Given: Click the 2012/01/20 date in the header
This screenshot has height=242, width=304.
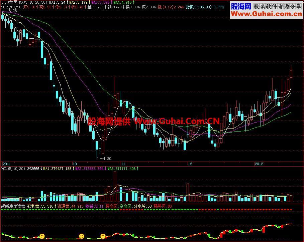Looking at the screenshot, I should pyautogui.click(x=11, y=7).
